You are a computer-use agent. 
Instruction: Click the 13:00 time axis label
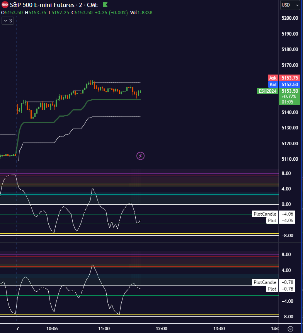pos(219,329)
